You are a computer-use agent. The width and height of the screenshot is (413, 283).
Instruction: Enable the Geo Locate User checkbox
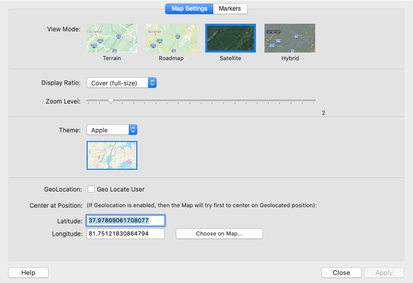pyautogui.click(x=91, y=189)
